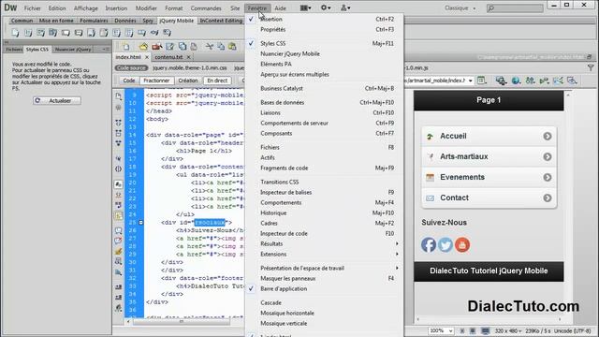Choose Mosaïque horizontale window layout
Image resolution: width=599 pixels, height=337 pixels.
(324, 314)
